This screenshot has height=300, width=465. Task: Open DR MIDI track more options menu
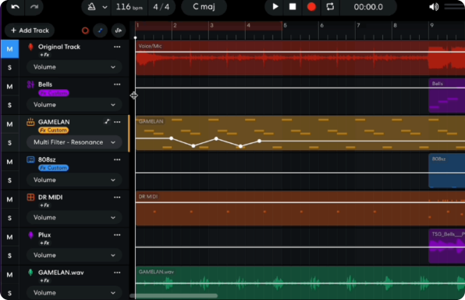(x=117, y=197)
